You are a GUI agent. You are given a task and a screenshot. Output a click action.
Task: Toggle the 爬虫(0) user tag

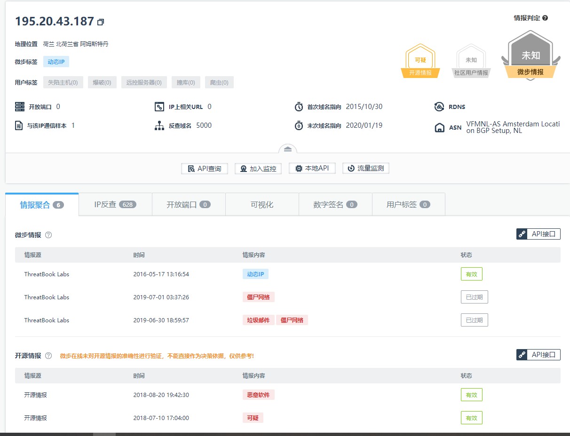pyautogui.click(x=219, y=83)
